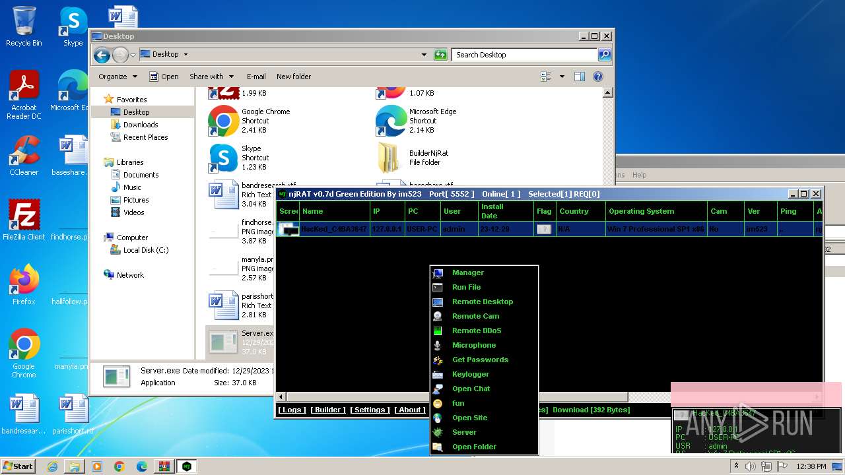Click the Explorer file list scroll-up arrow
845x475 pixels.
pyautogui.click(x=608, y=94)
